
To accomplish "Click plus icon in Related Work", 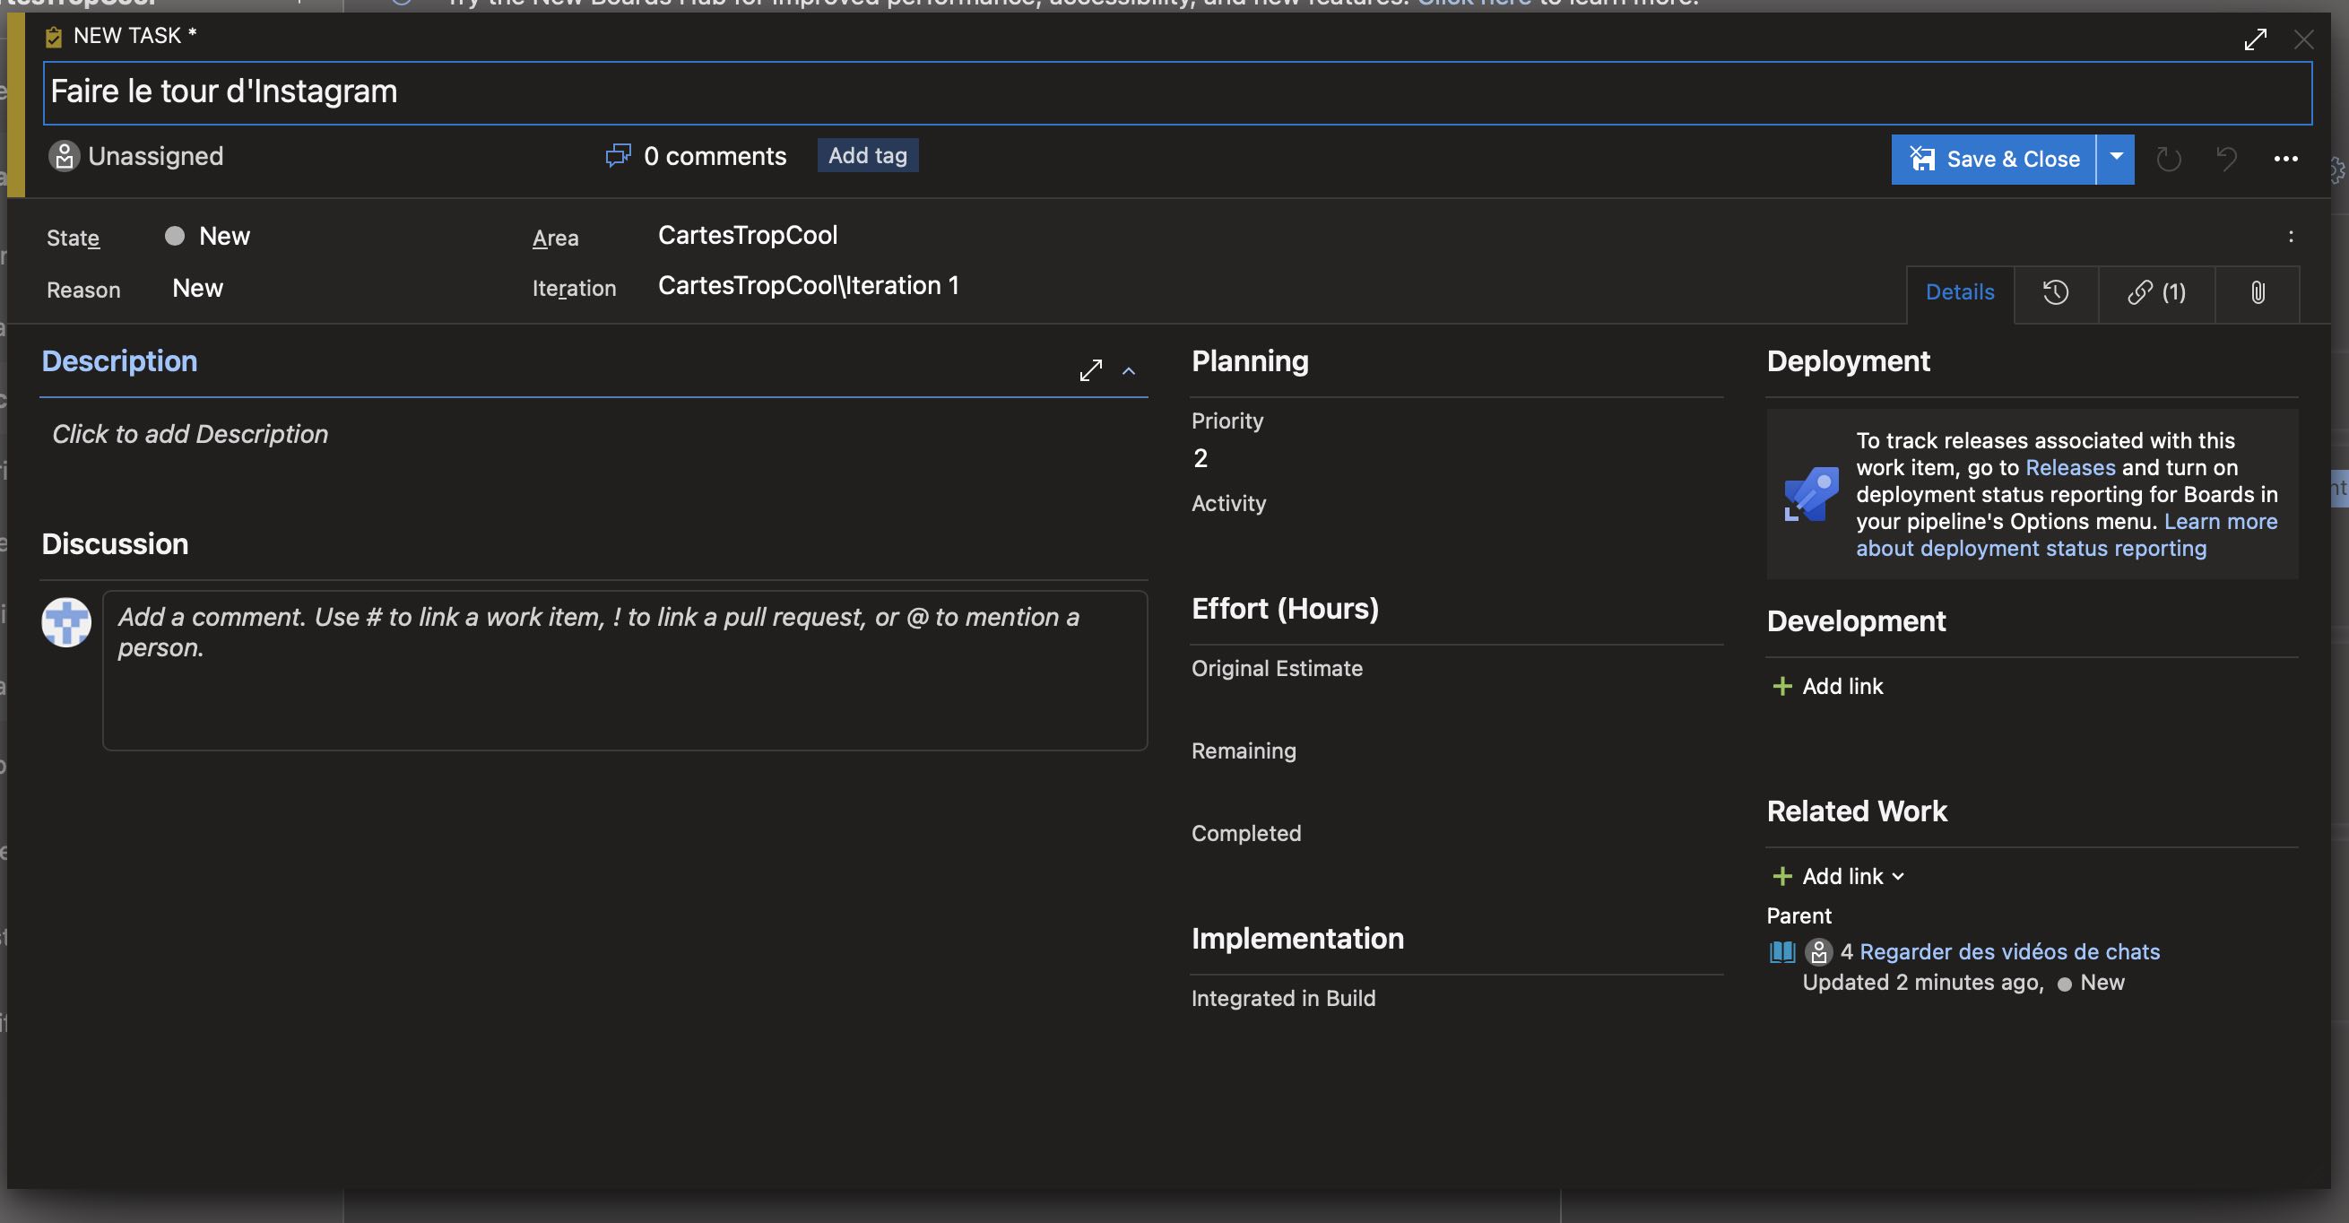I will (1781, 876).
